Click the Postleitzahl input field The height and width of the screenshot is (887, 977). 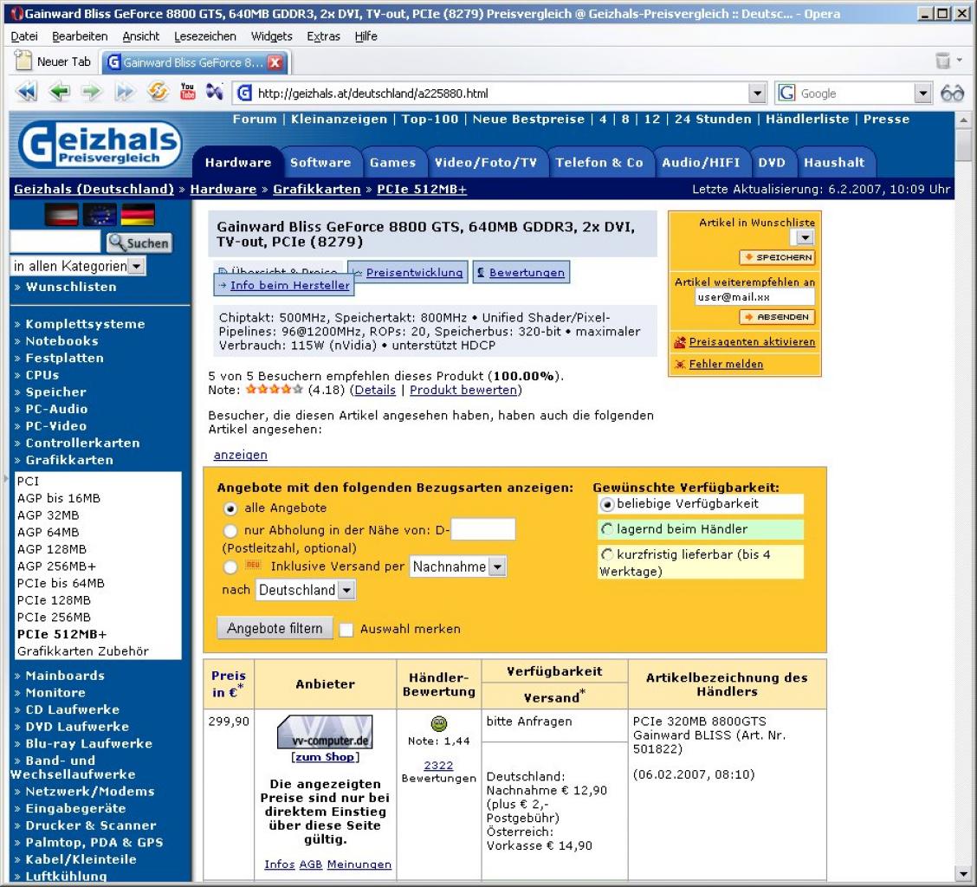pos(483,529)
